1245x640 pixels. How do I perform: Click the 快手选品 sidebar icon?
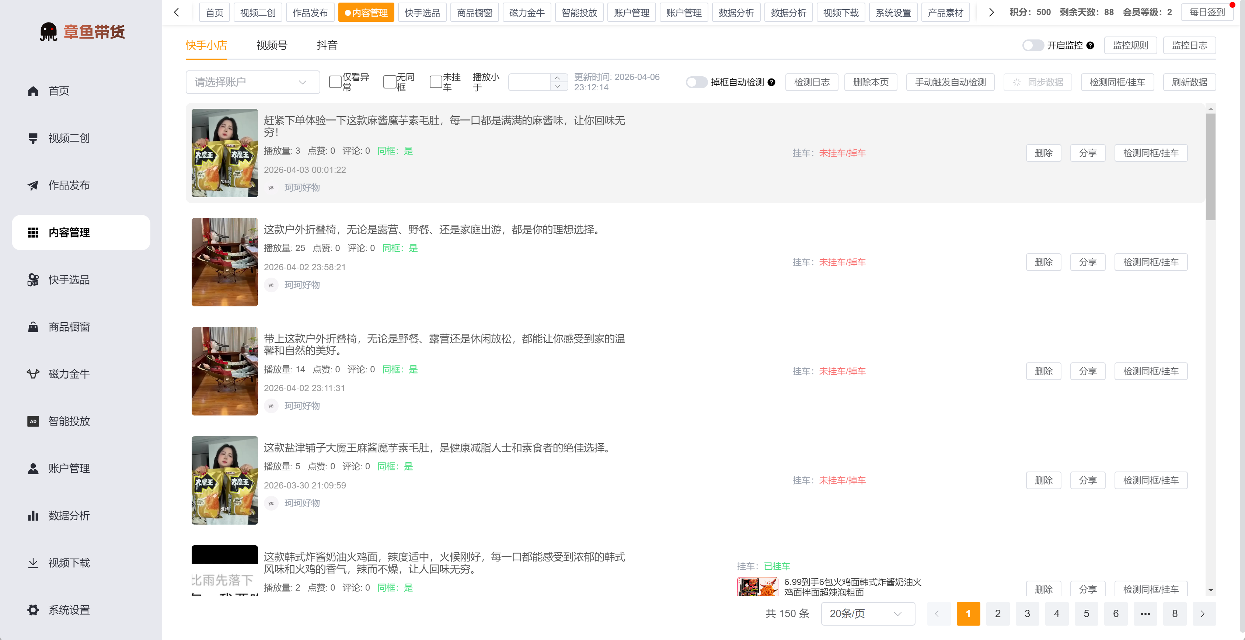pos(33,280)
